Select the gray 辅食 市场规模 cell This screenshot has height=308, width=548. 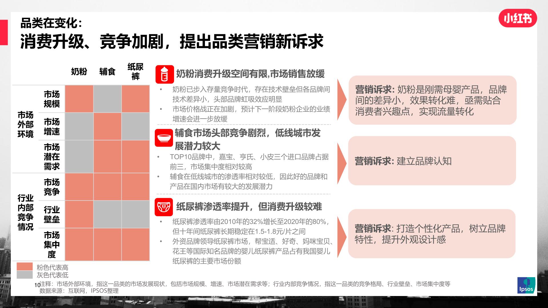[108, 98]
